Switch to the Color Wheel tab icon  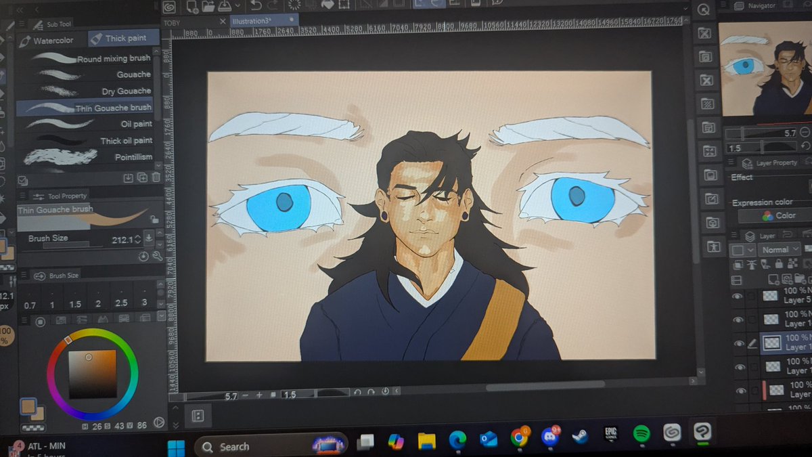[x=40, y=321]
